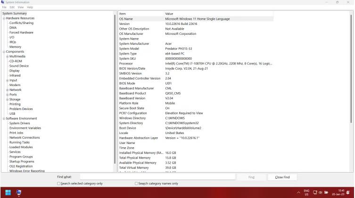Expand the Network tree node

pos(7,90)
